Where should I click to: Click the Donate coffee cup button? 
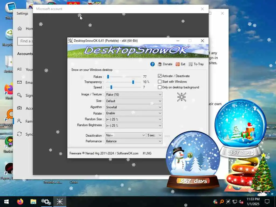click(165, 64)
